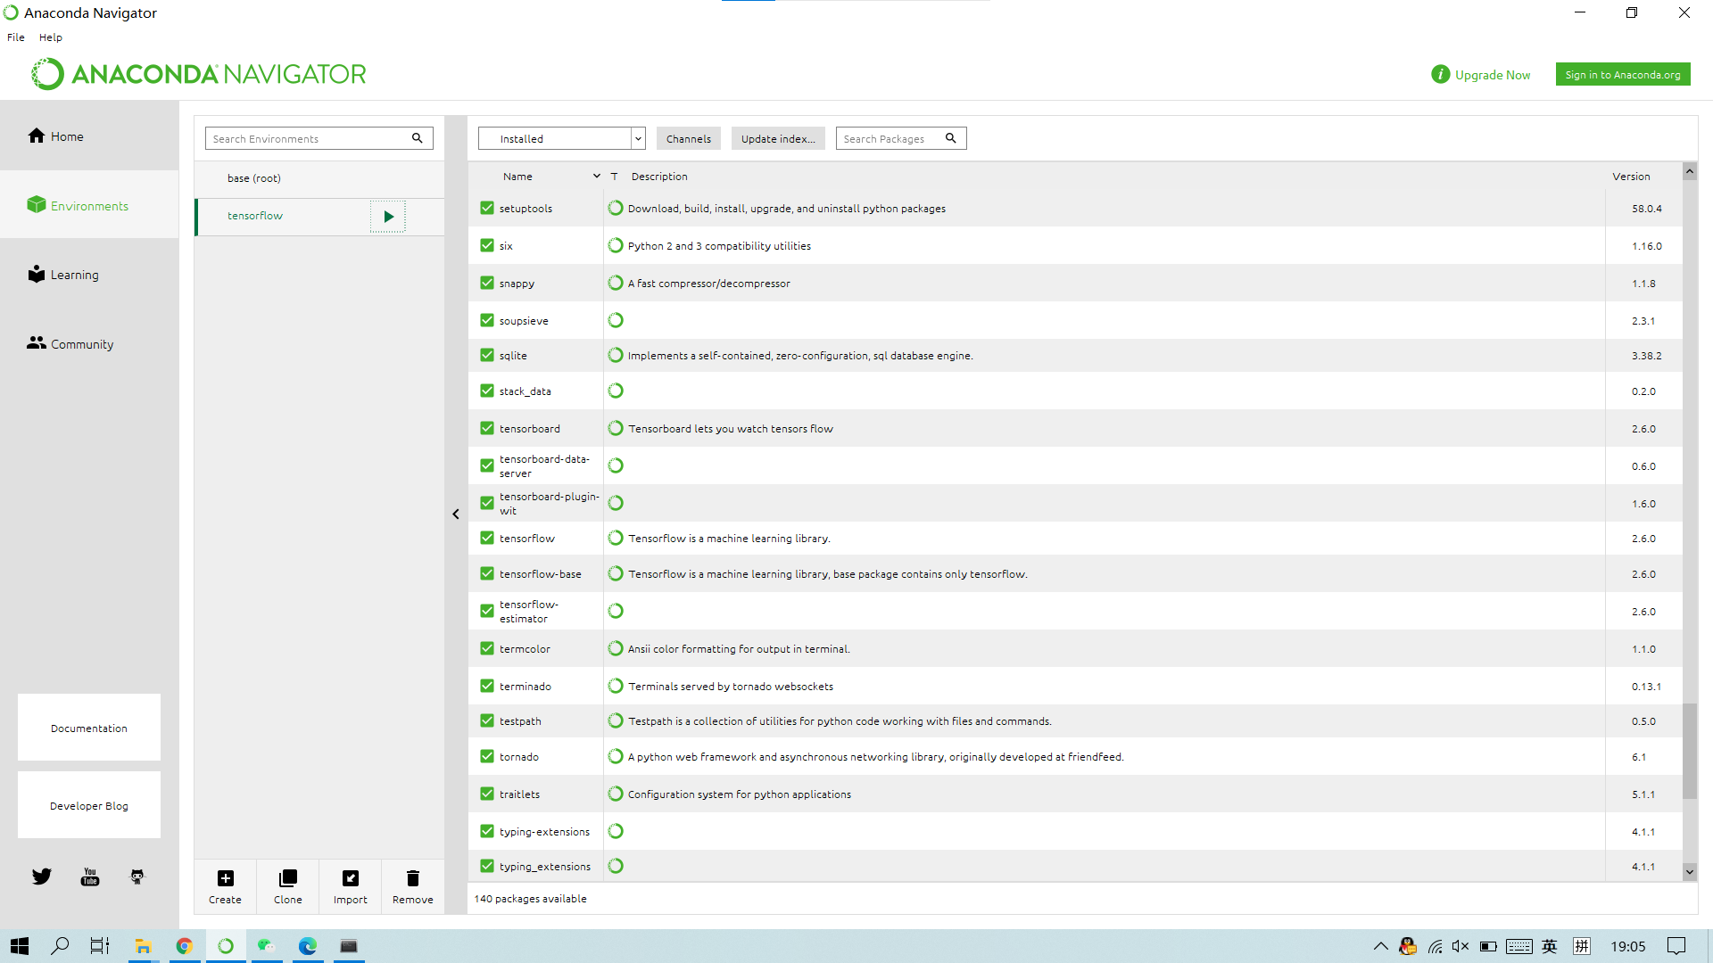Image resolution: width=1713 pixels, height=963 pixels.
Task: Click the Clone environment icon
Action: coord(287,878)
